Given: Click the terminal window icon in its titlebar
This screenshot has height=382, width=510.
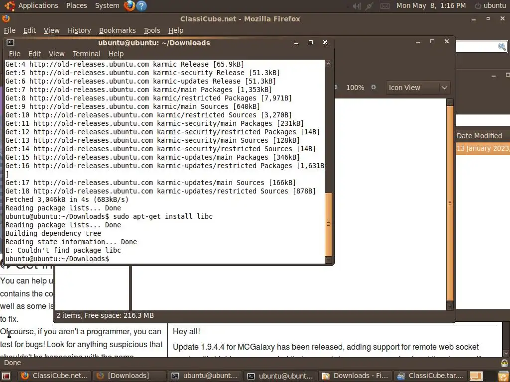Looking at the screenshot, I should (x=10, y=43).
